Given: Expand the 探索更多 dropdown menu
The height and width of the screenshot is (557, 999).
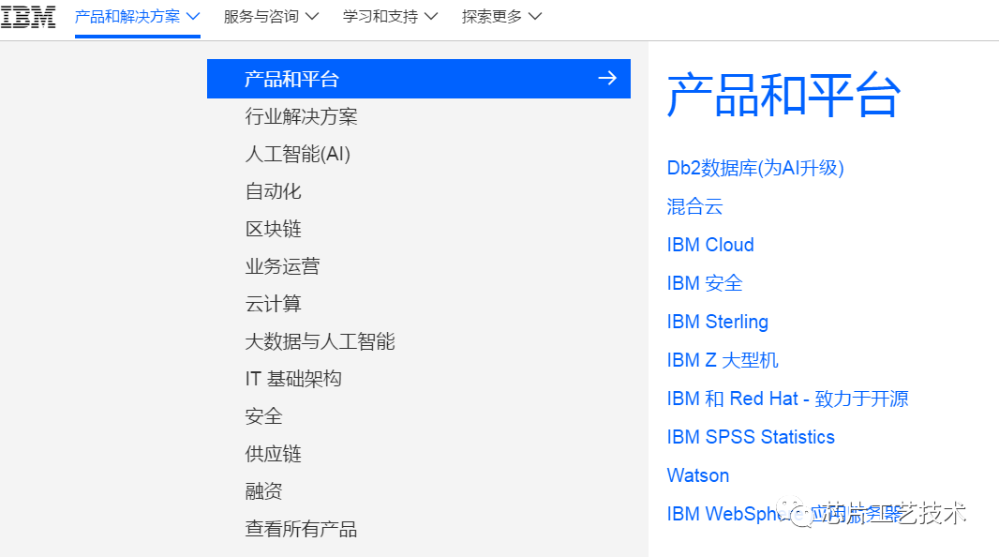Looking at the screenshot, I should pos(501,17).
